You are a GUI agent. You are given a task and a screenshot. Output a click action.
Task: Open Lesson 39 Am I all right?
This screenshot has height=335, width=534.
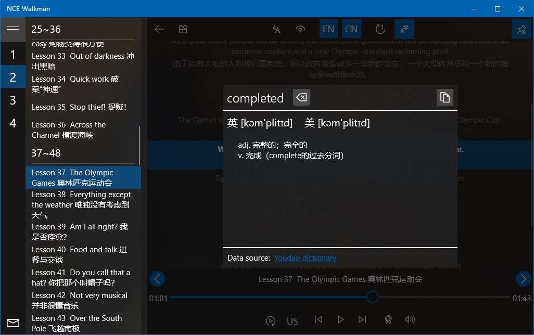pos(83,231)
